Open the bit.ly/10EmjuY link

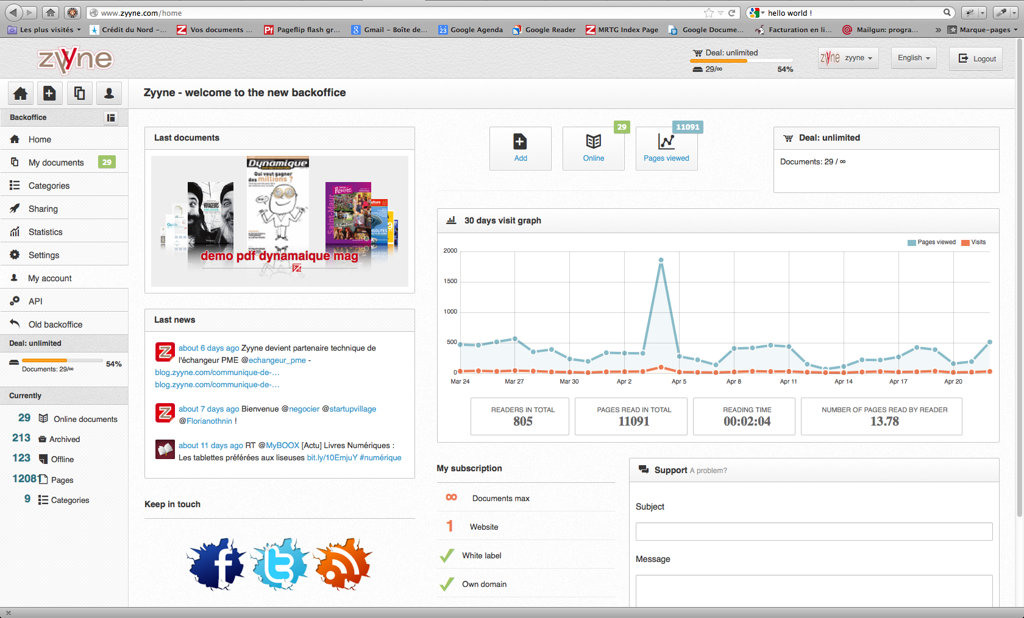tap(332, 458)
